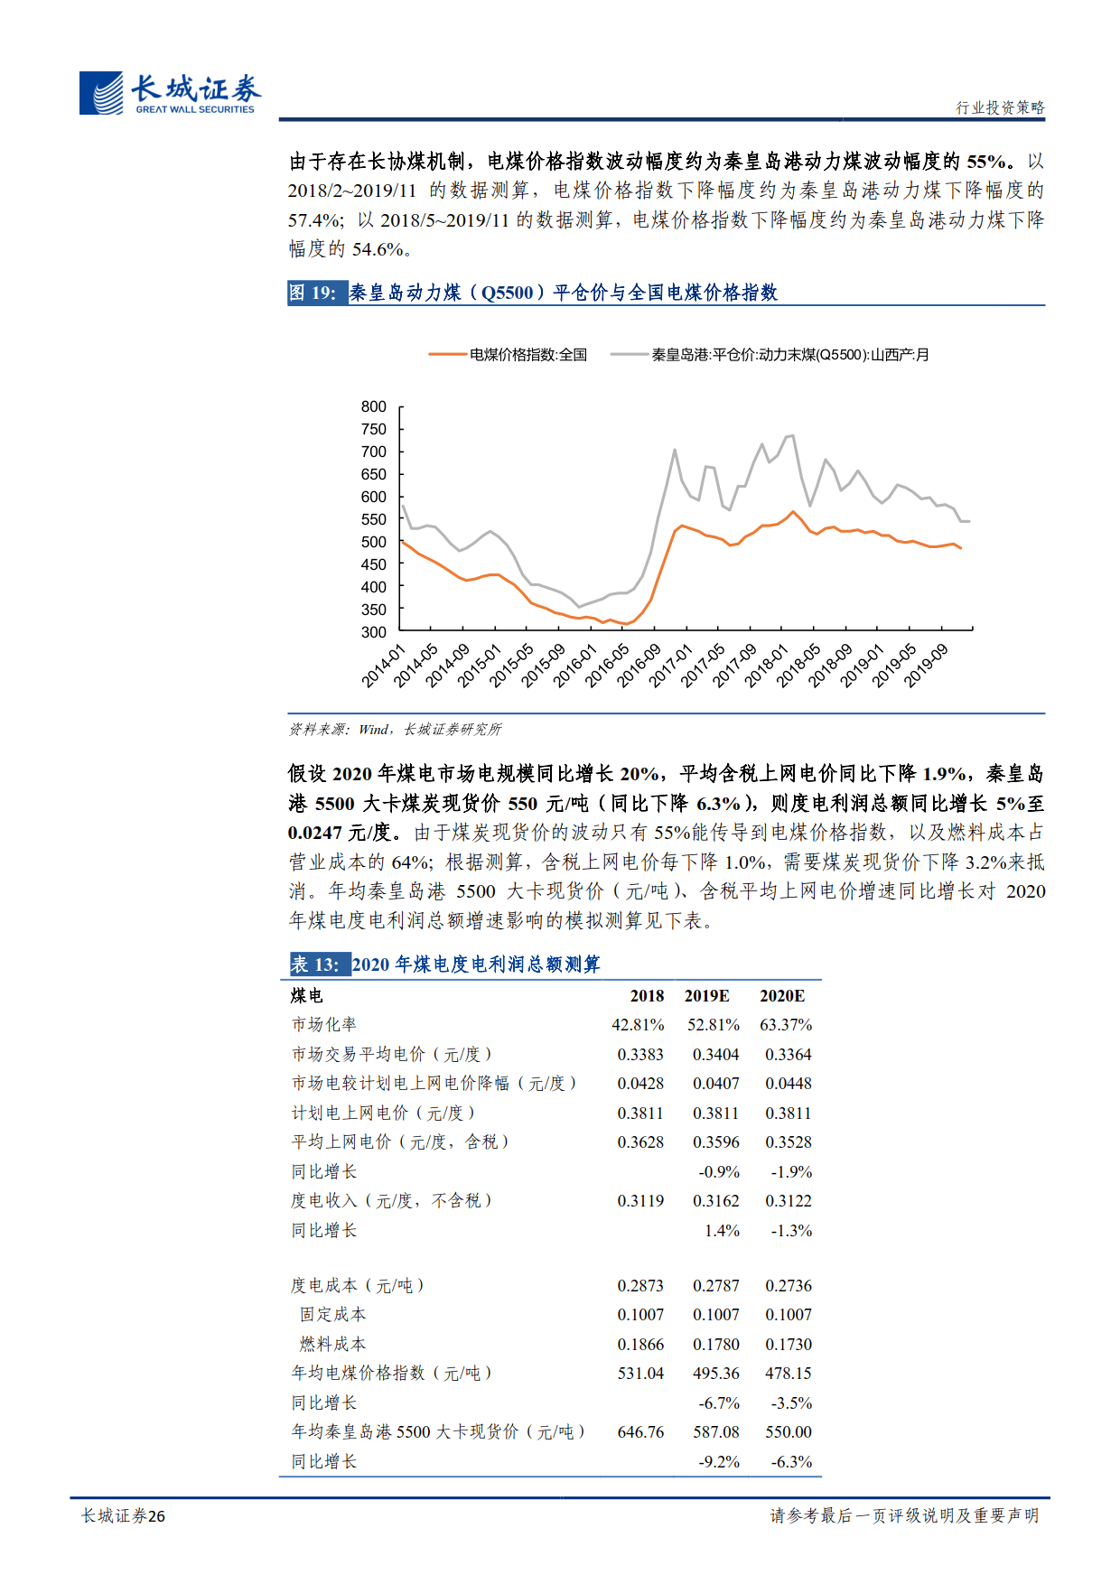Click the table label '表 13:'
Viewport: 1120px width, 1584px height.
click(x=318, y=964)
